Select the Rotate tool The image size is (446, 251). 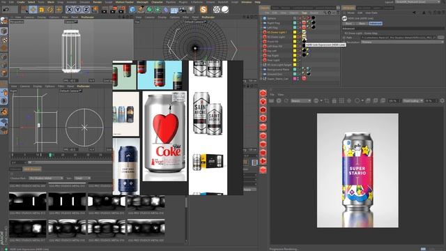tap(50, 9)
